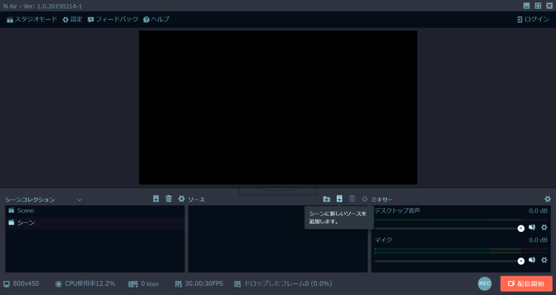Maximize the N Air window
Viewport: 556px width, 295px height.
538,5
